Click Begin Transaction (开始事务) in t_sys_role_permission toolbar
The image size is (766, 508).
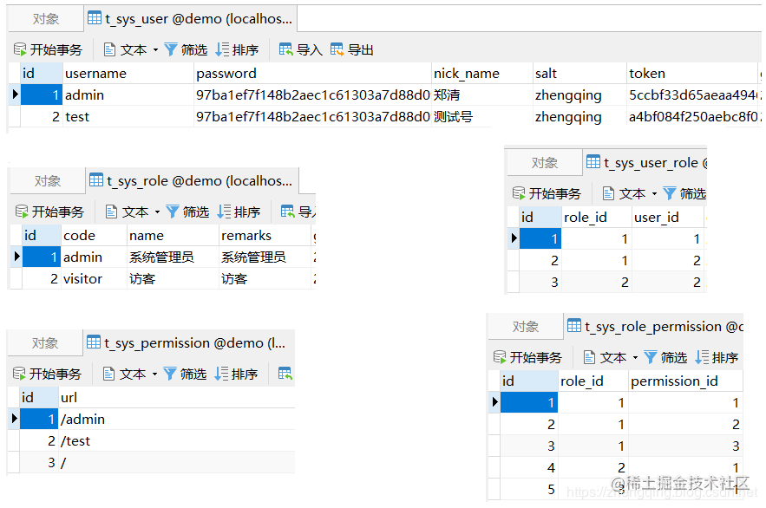tap(528, 358)
